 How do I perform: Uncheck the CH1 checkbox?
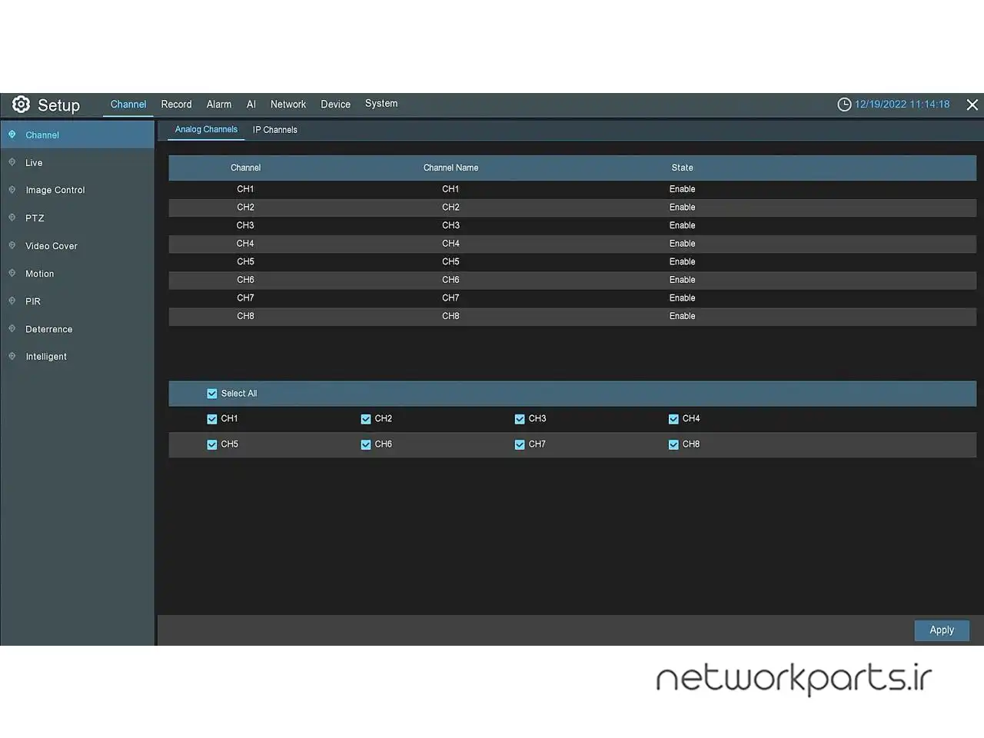pyautogui.click(x=212, y=419)
